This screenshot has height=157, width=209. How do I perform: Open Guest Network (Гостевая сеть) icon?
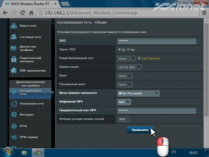(x=14, y=37)
